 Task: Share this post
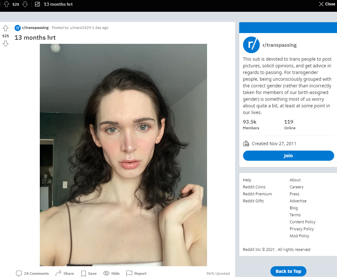[x=65, y=274]
